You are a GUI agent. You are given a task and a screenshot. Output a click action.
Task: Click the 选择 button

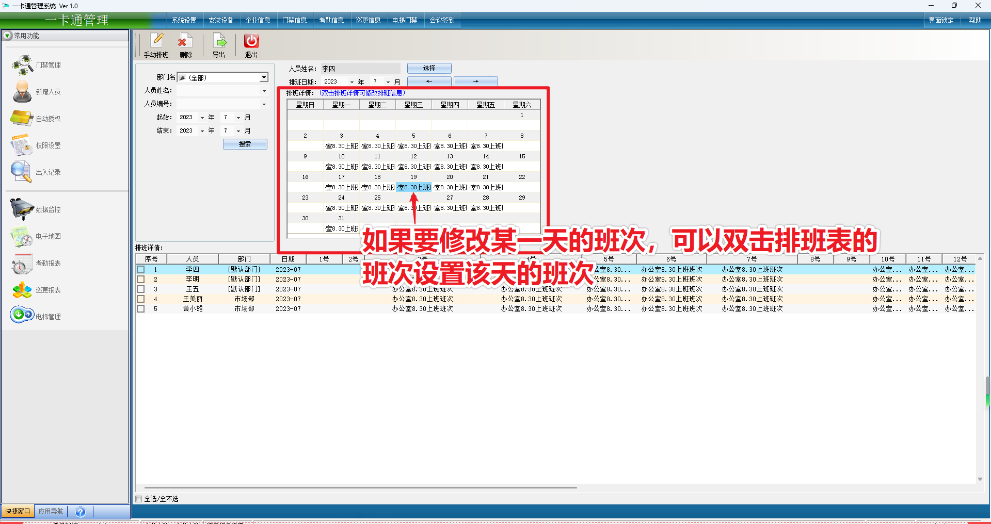tap(429, 68)
